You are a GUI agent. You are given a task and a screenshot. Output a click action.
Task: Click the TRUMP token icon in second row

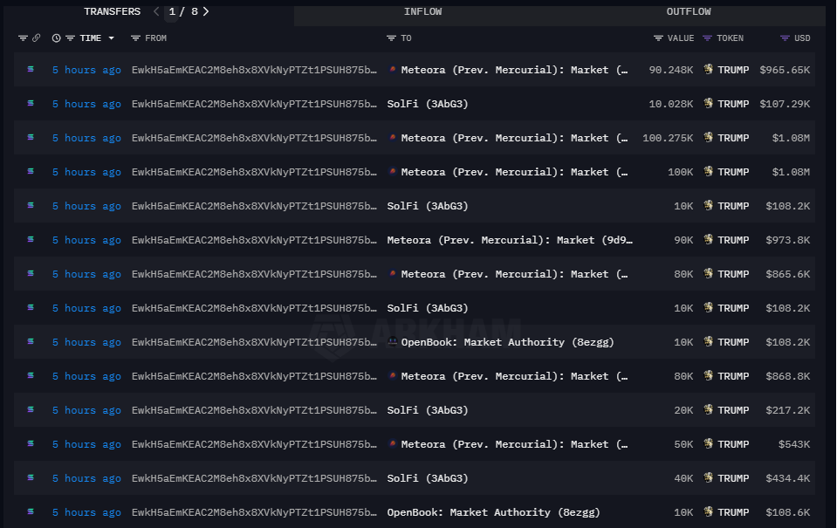(x=709, y=104)
